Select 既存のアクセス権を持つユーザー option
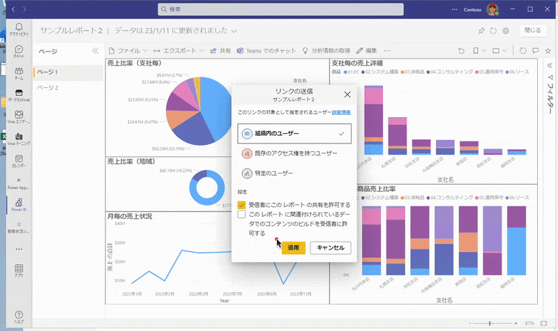 [x=294, y=153]
